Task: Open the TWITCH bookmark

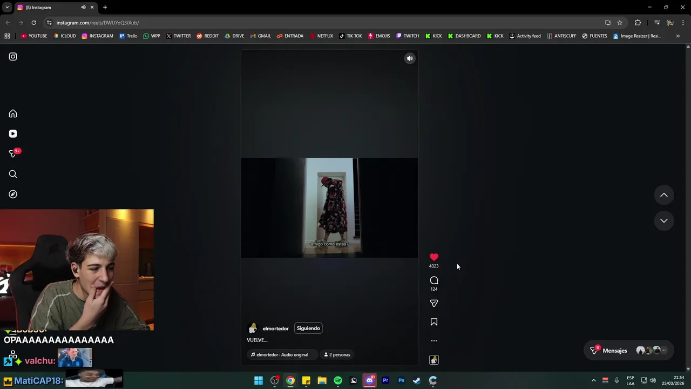Action: click(408, 36)
